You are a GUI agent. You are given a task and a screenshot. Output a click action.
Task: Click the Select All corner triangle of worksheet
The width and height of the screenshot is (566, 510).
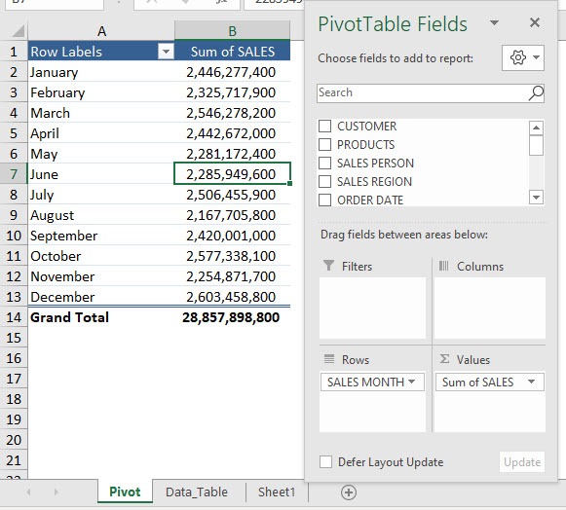click(x=19, y=31)
